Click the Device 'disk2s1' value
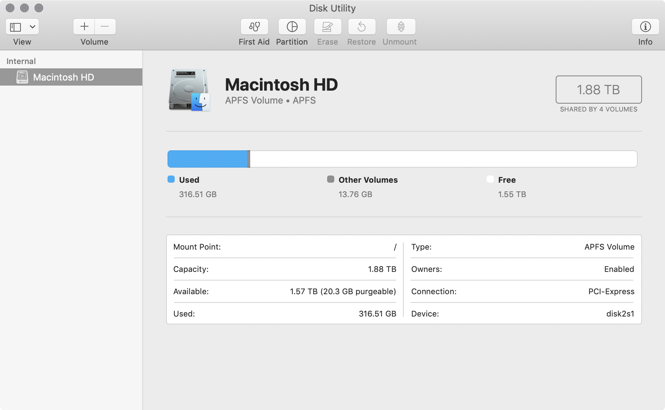 pyautogui.click(x=620, y=314)
